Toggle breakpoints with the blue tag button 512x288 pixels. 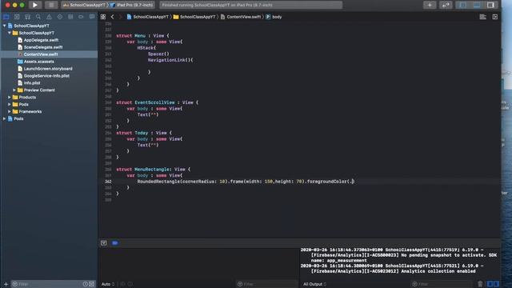115,243
